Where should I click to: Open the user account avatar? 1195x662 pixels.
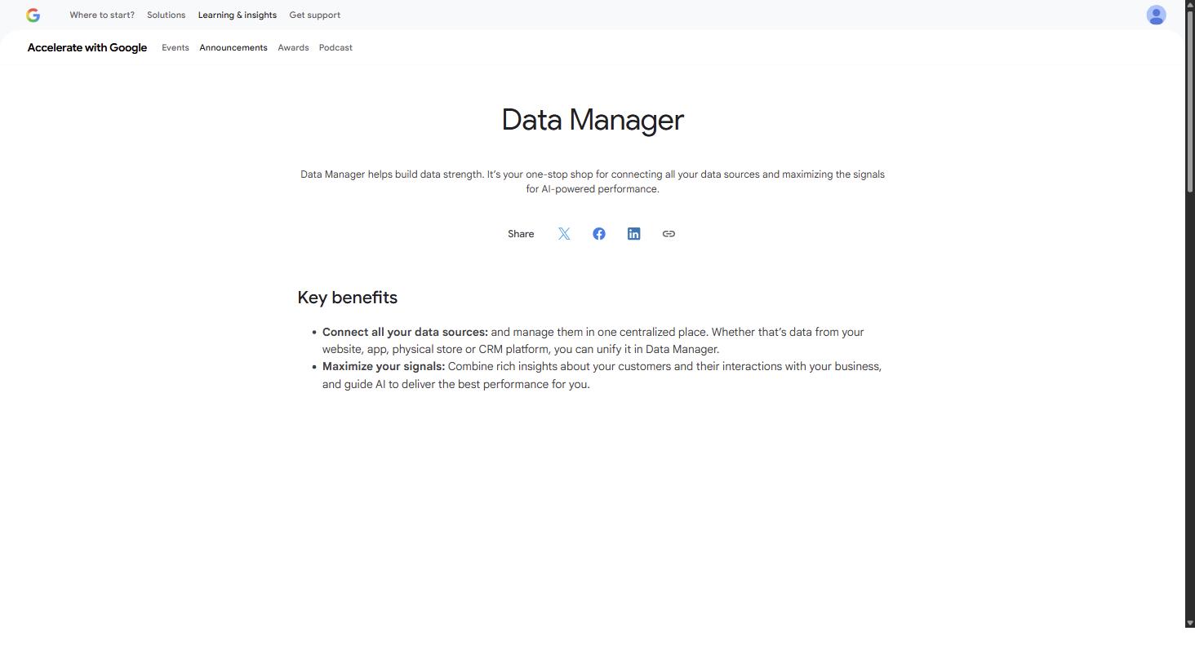click(1156, 15)
